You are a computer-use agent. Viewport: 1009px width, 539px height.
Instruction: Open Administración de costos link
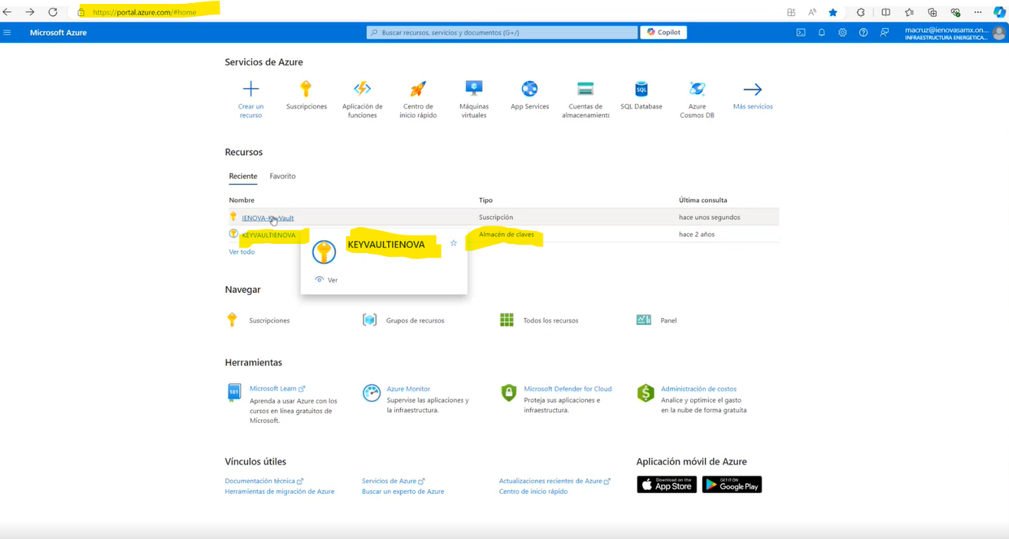[698, 388]
